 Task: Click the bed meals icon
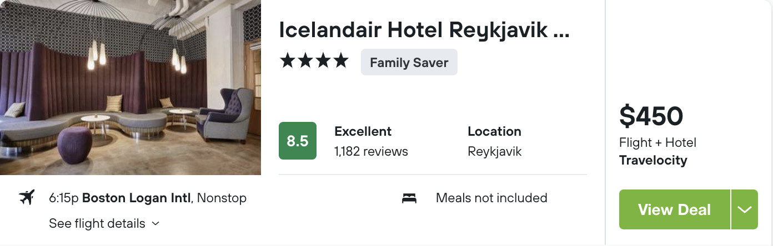point(409,198)
